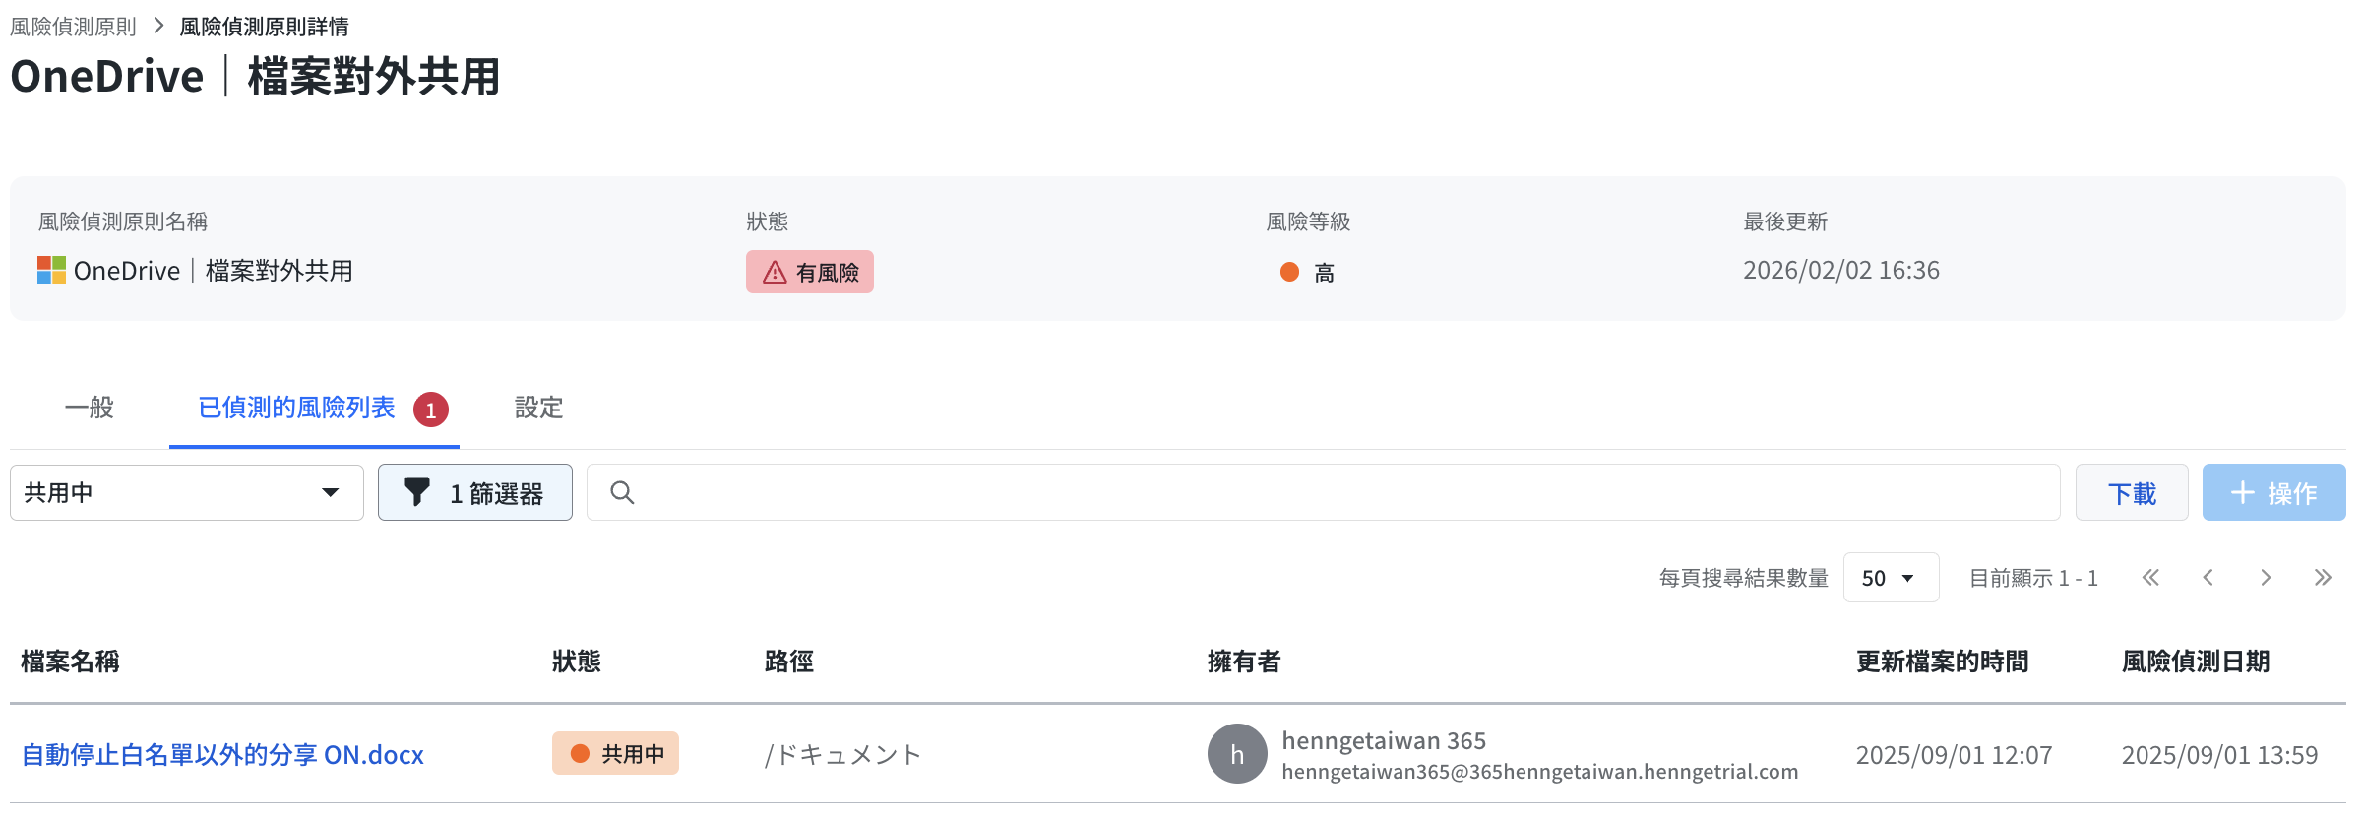This screenshot has width=2364, height=819.
Task: Open file 自動停止白名單以外的分享 ON.docx
Action: [x=222, y=755]
